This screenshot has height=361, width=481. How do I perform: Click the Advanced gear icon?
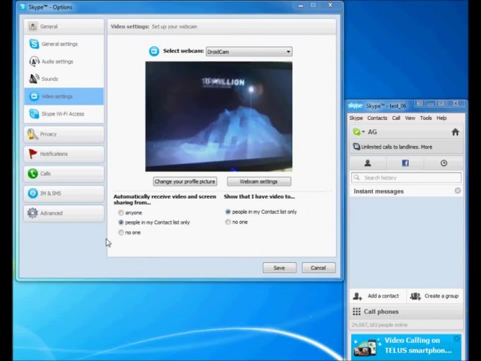click(32, 213)
